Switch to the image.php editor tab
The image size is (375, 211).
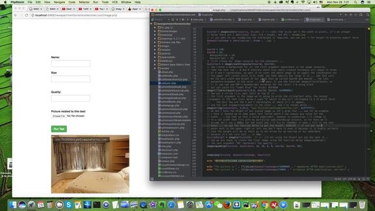click(315, 19)
